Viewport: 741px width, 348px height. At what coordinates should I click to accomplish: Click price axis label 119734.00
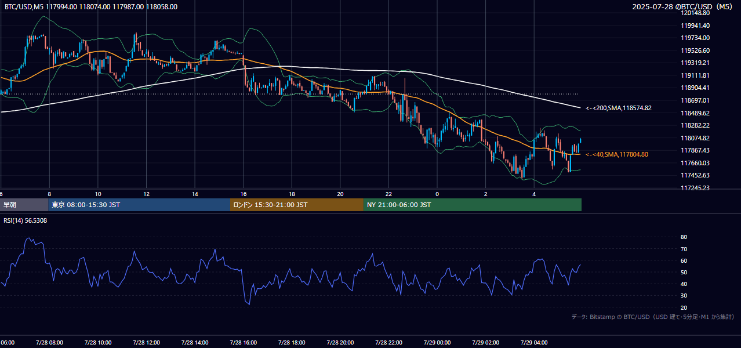click(x=695, y=38)
